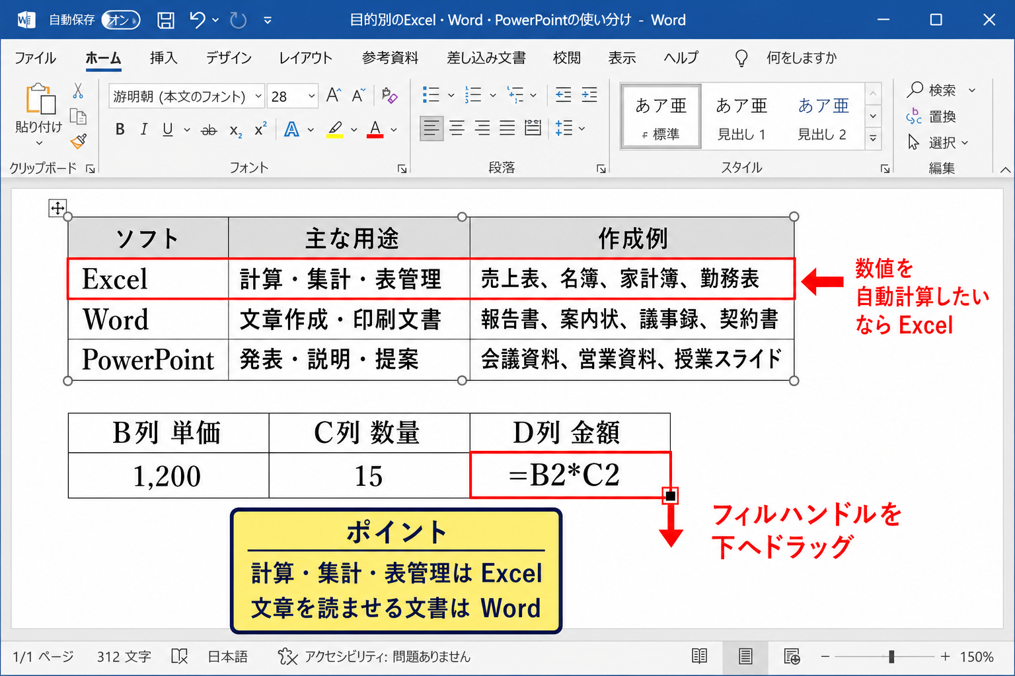Select the Format Painter brush icon
This screenshot has height=676, width=1015.
pyautogui.click(x=79, y=141)
